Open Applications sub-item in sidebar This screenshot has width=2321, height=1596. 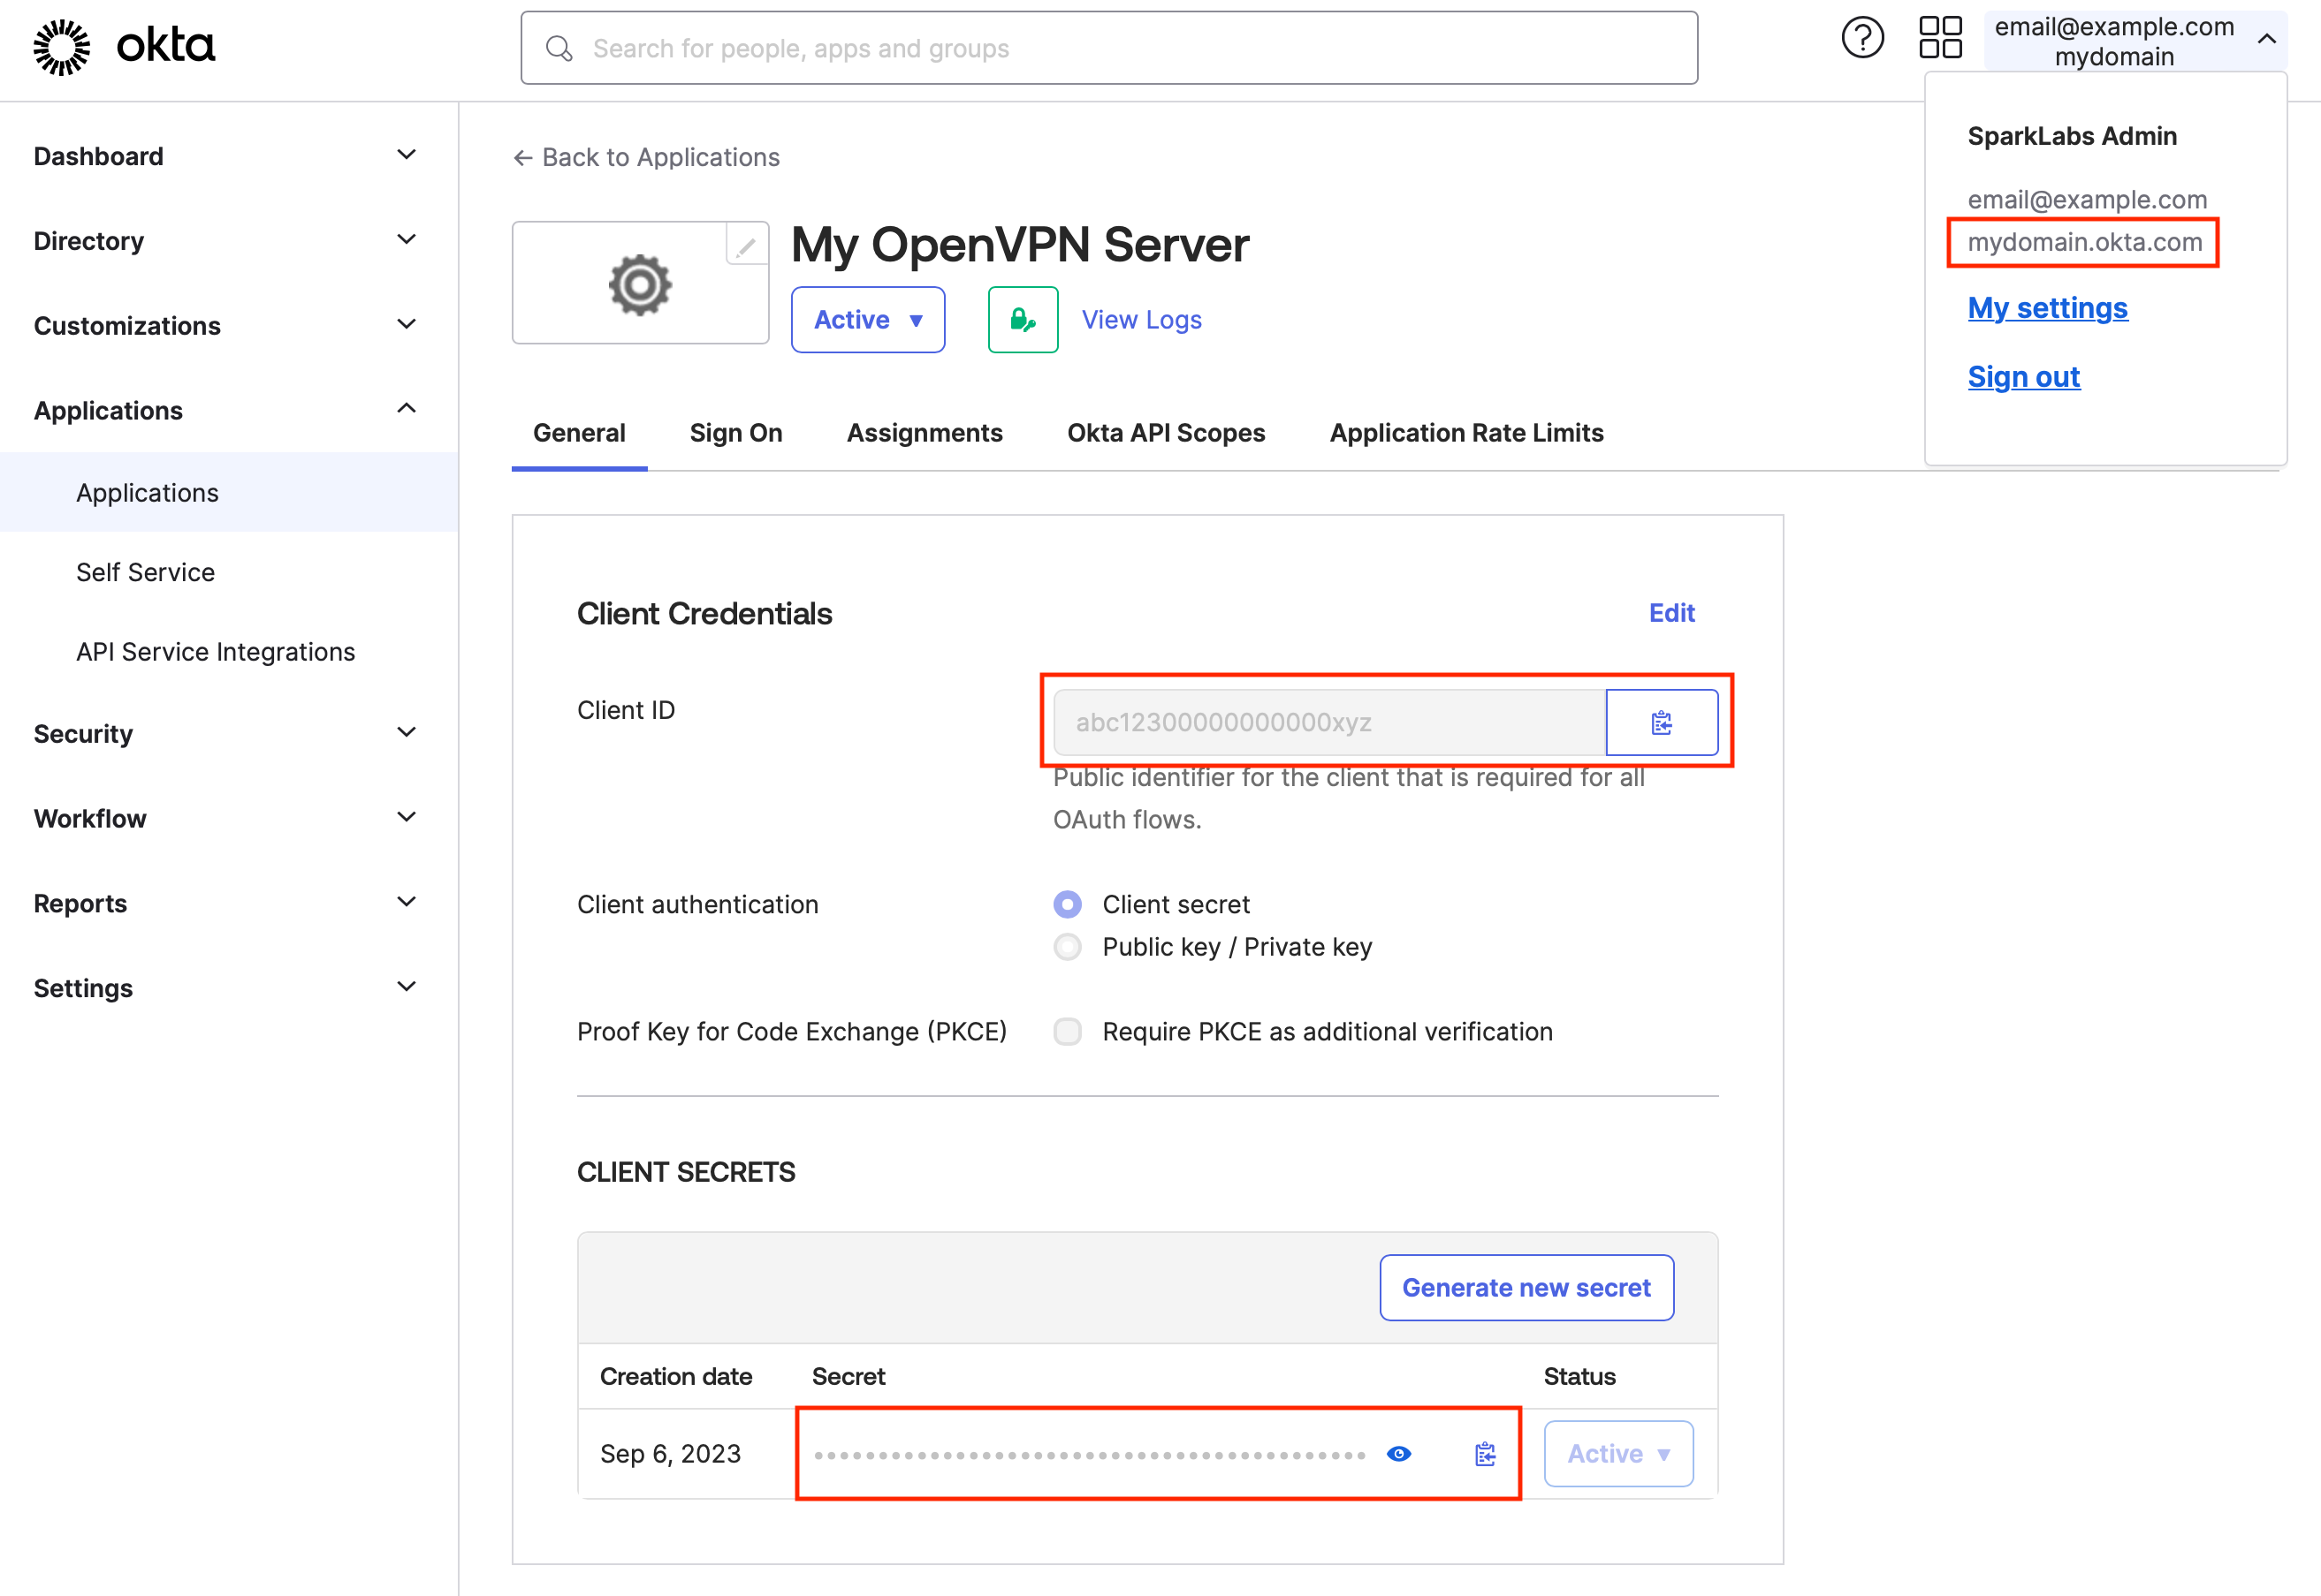229,493
